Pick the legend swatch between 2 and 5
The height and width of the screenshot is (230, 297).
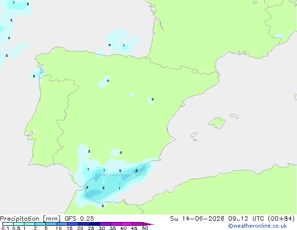[x=40, y=224]
